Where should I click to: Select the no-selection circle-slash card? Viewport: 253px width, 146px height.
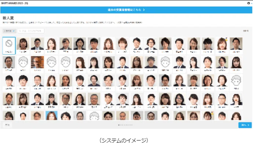tap(9, 45)
